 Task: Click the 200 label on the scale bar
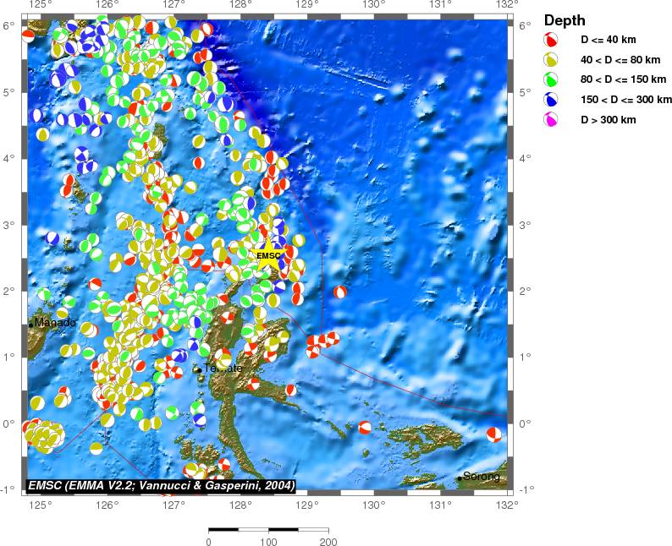tap(328, 542)
